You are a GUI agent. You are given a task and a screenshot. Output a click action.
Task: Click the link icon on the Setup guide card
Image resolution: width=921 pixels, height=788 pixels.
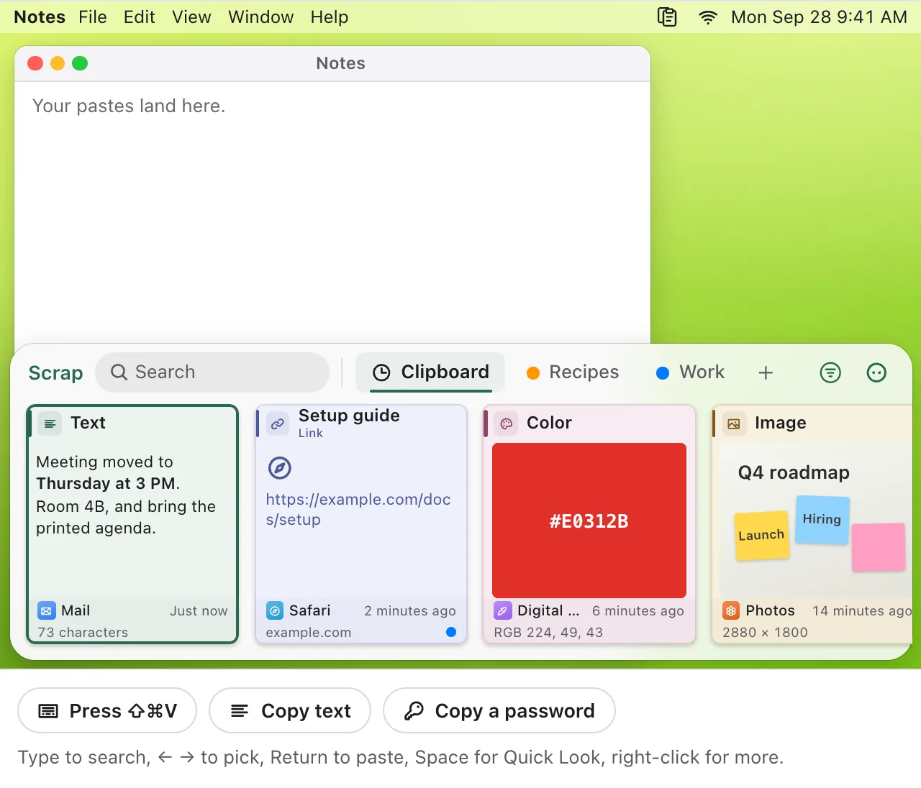point(278,423)
